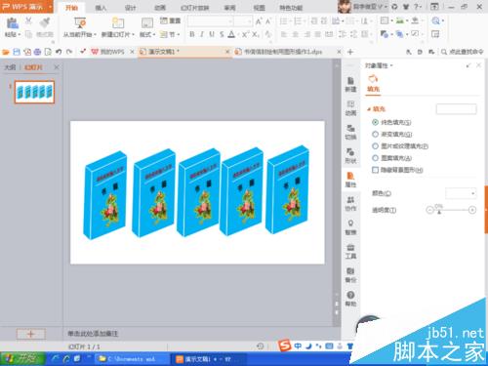Open the WPS application menu dropdown arrow

(50, 7)
